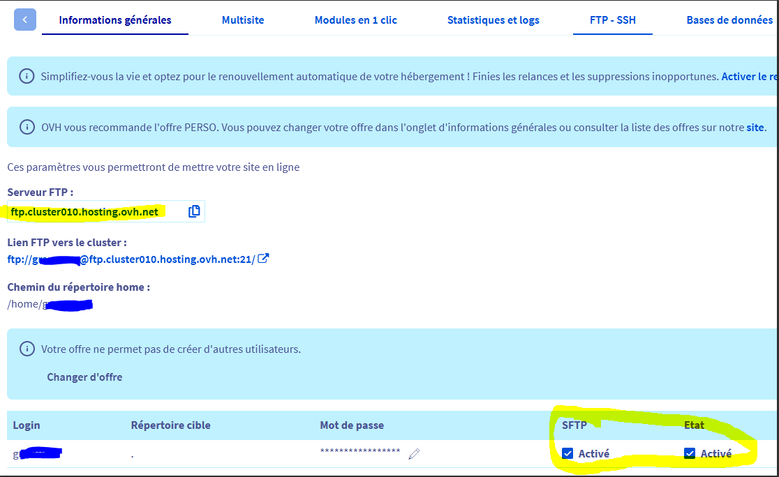
Task: Click info icon in PERSO offer banner
Action: click(27, 127)
